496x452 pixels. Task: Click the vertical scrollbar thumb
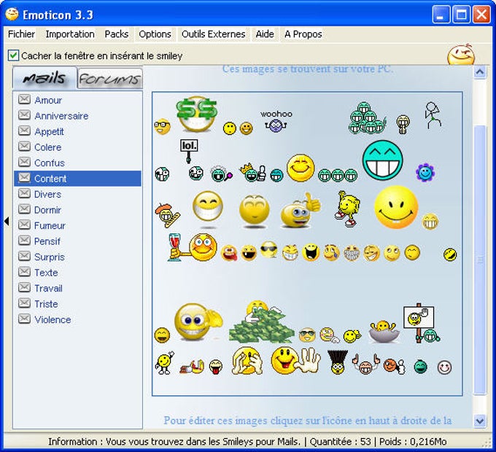click(480, 260)
